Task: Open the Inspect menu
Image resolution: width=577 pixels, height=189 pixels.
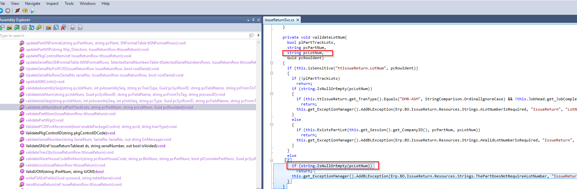Action: point(52,4)
